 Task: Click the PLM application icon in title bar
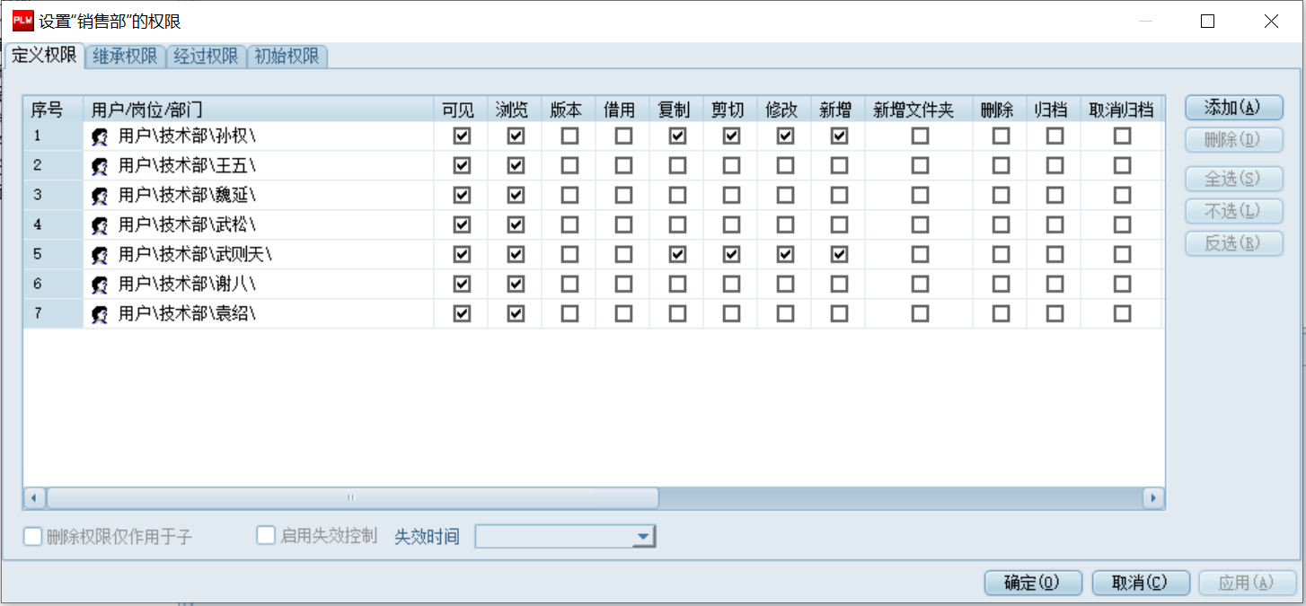click(x=22, y=22)
